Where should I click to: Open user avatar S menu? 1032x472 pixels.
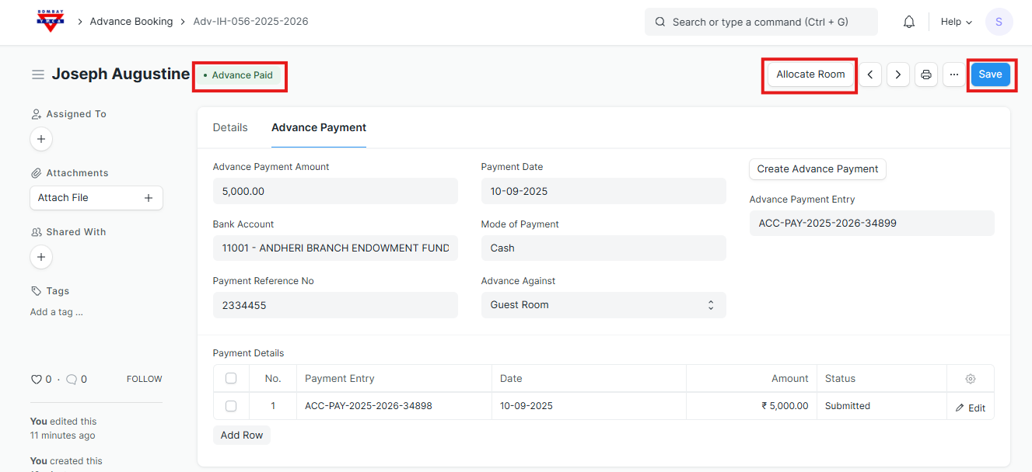[999, 22]
